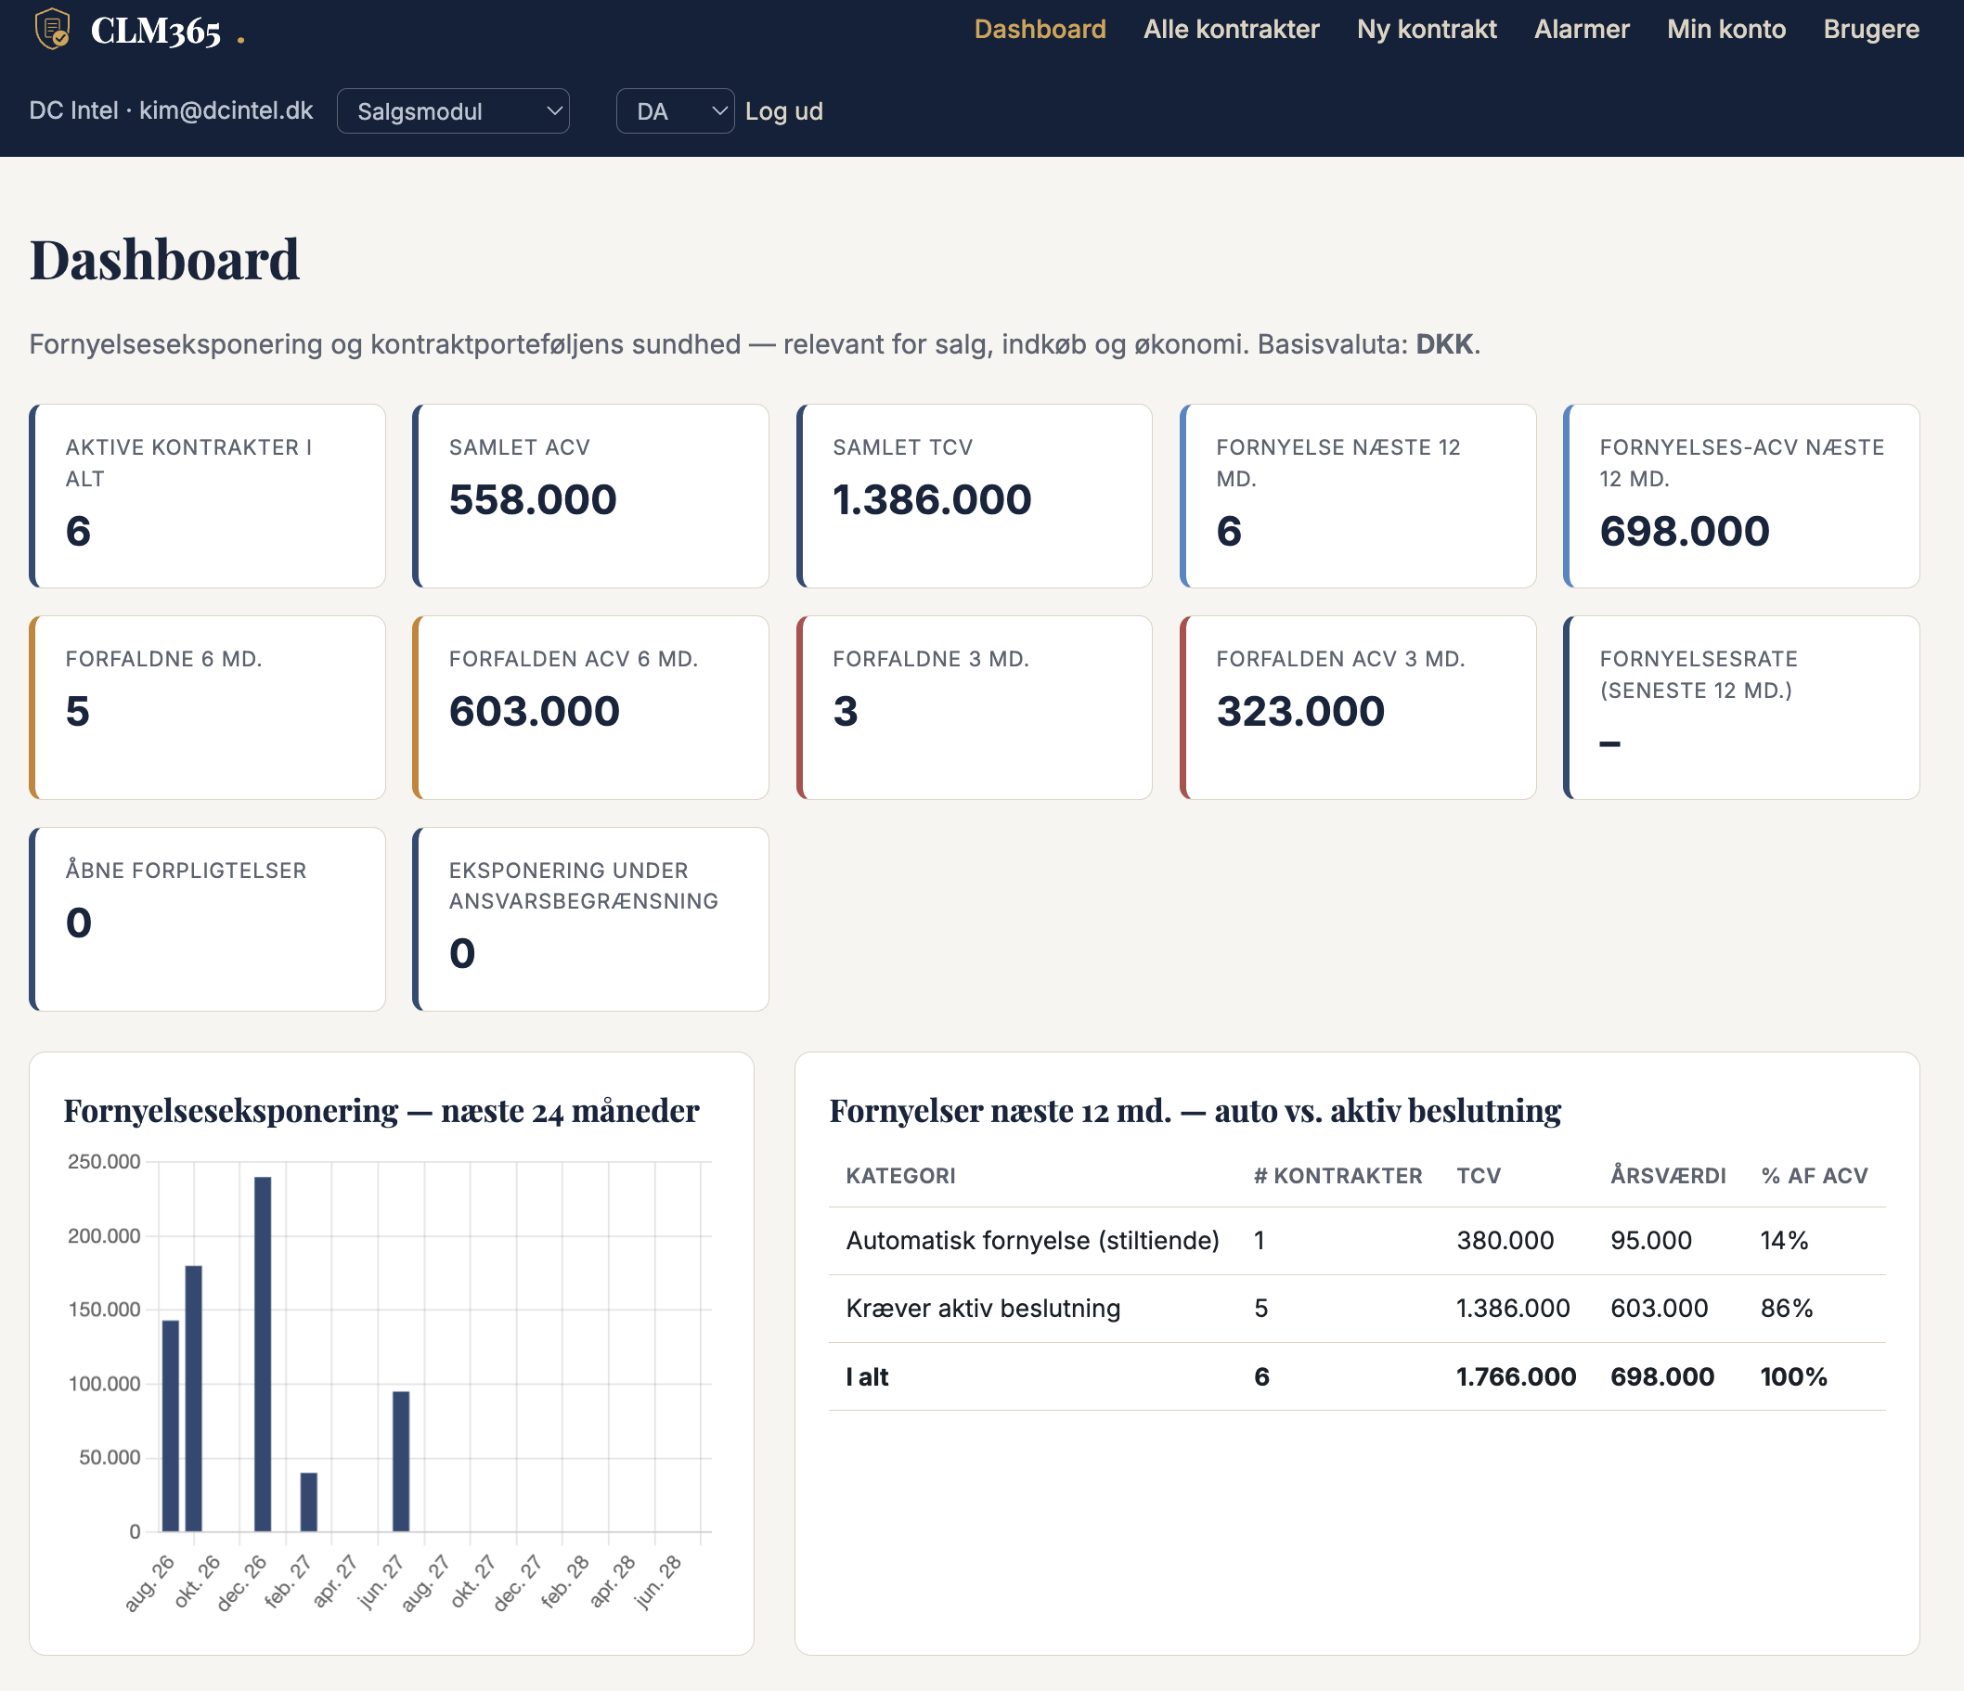Click the Åbne forpligtelser card label
The width and height of the screenshot is (1964, 1691).
tap(186, 871)
